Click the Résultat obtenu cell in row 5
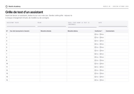Image resolution: width=134 pixels, height=94 pixels. click(80, 47)
